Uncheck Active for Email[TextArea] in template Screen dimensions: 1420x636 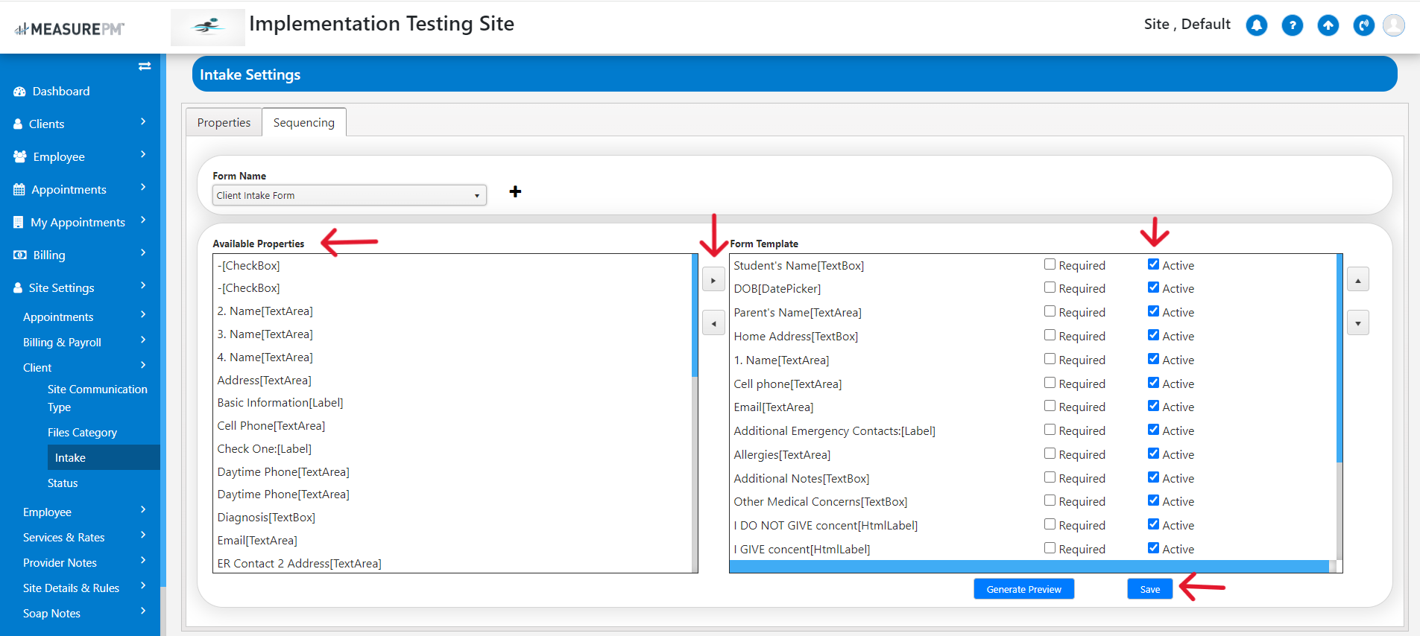pyautogui.click(x=1154, y=406)
